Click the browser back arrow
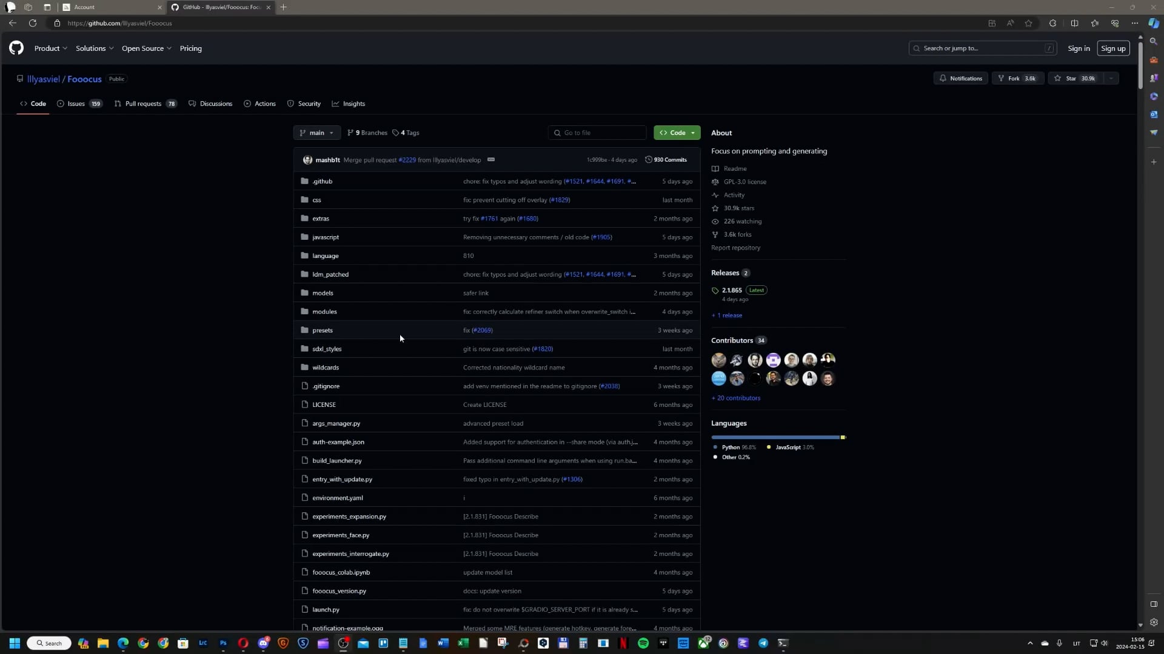 pos(13,23)
